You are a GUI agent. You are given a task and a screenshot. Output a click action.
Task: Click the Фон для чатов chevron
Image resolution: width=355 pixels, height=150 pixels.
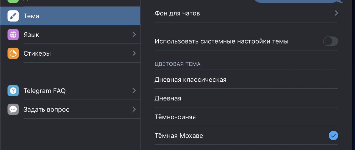point(336,13)
